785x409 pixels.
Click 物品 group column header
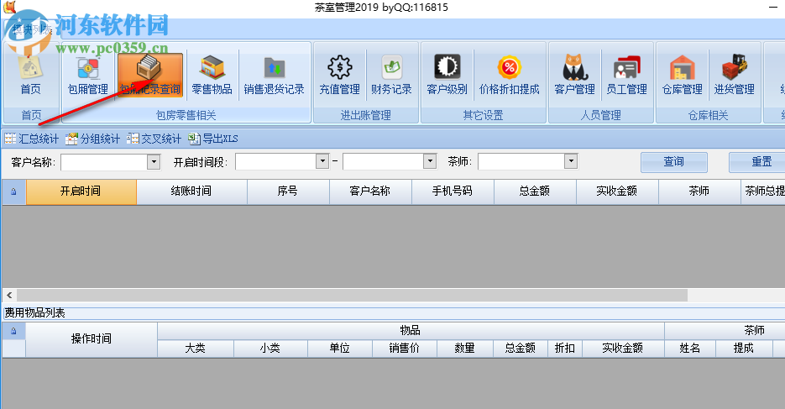[x=411, y=331]
